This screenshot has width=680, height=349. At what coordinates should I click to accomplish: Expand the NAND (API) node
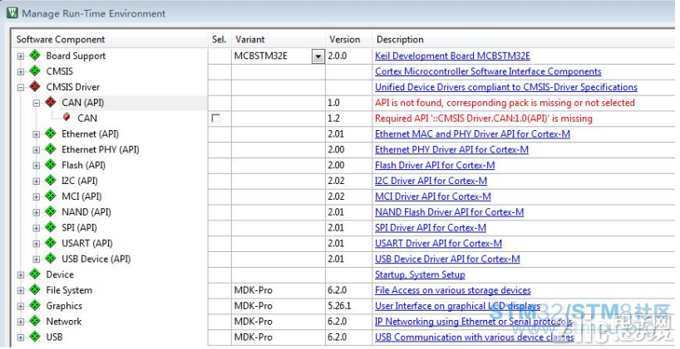click(x=37, y=212)
